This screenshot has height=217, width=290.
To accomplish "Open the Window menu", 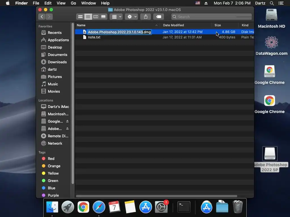I will [x=89, y=3].
